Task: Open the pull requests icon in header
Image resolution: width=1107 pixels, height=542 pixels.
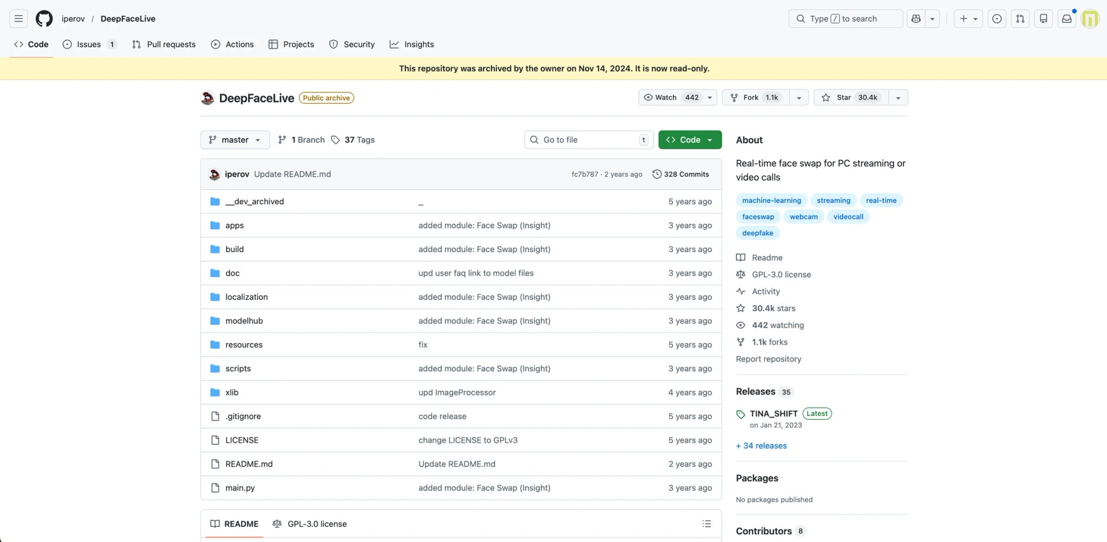Action: pyautogui.click(x=1020, y=18)
